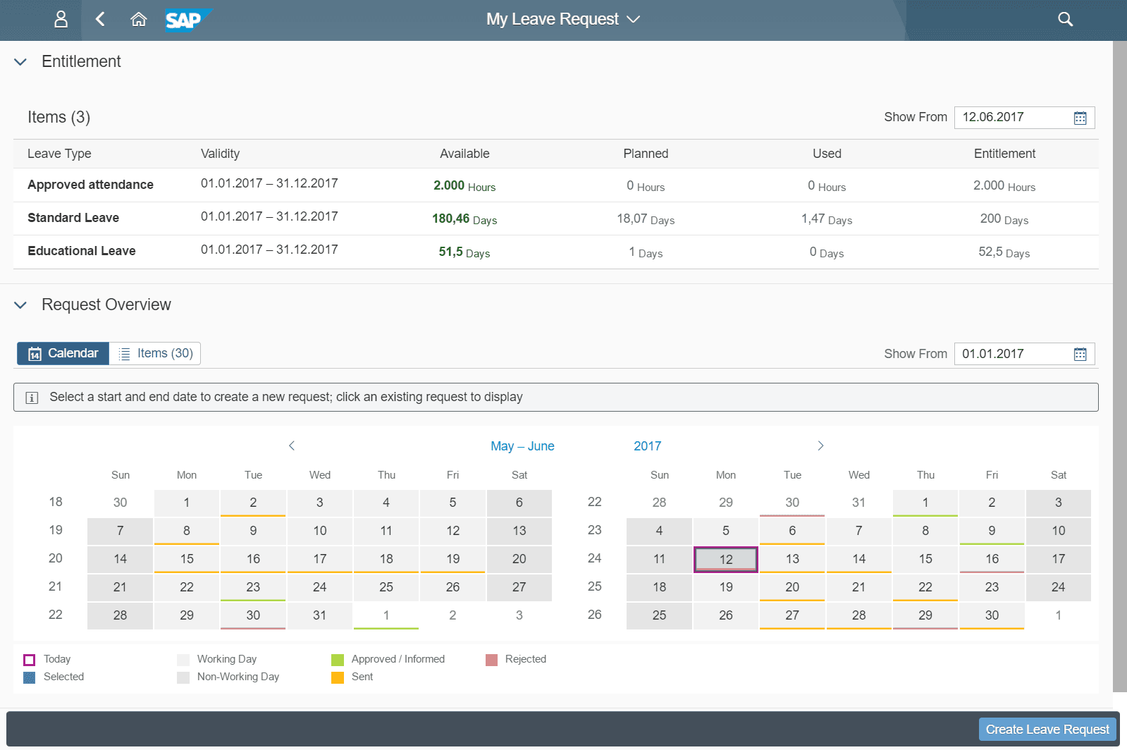This screenshot has width=1127, height=750.
Task: Click week number 20 in May calendar
Action: 55,558
